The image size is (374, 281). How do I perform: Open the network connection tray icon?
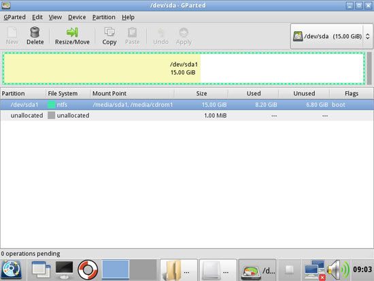315,270
